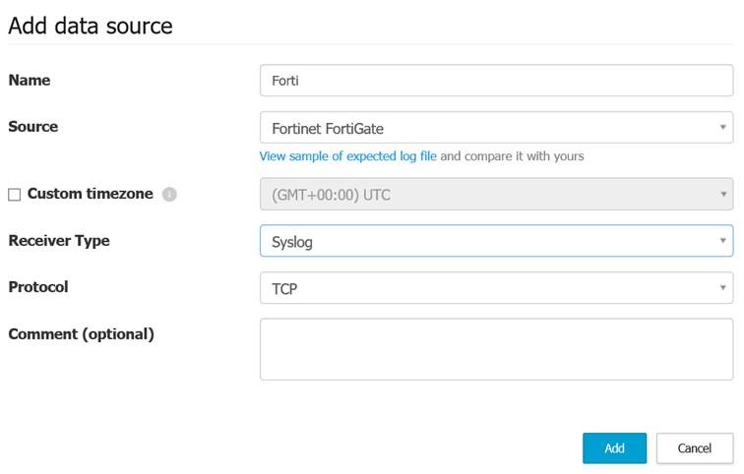Image resolution: width=744 pixels, height=474 pixels.
Task: Click the arrow on the Source dropdown
Action: point(722,127)
